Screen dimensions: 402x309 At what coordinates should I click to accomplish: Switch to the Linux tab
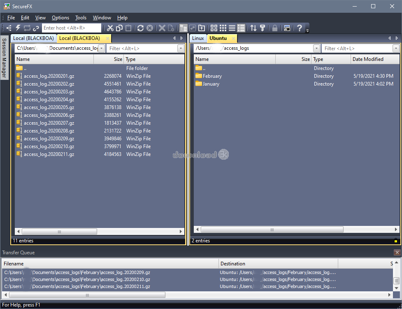[x=198, y=38]
